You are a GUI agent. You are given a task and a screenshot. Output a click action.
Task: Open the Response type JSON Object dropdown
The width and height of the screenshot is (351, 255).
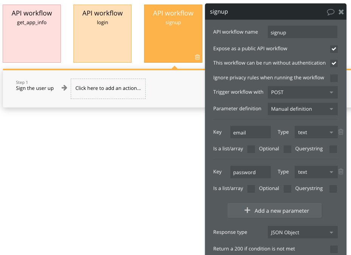pyautogui.click(x=302, y=233)
